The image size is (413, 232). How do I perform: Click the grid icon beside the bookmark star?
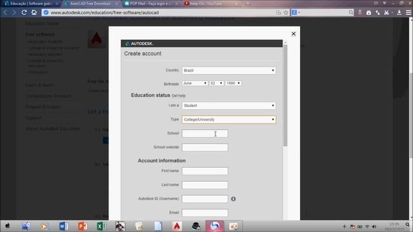click(278, 12)
